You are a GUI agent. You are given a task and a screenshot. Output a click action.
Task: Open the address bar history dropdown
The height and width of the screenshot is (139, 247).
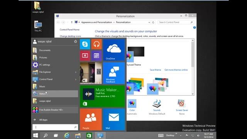[149, 22]
